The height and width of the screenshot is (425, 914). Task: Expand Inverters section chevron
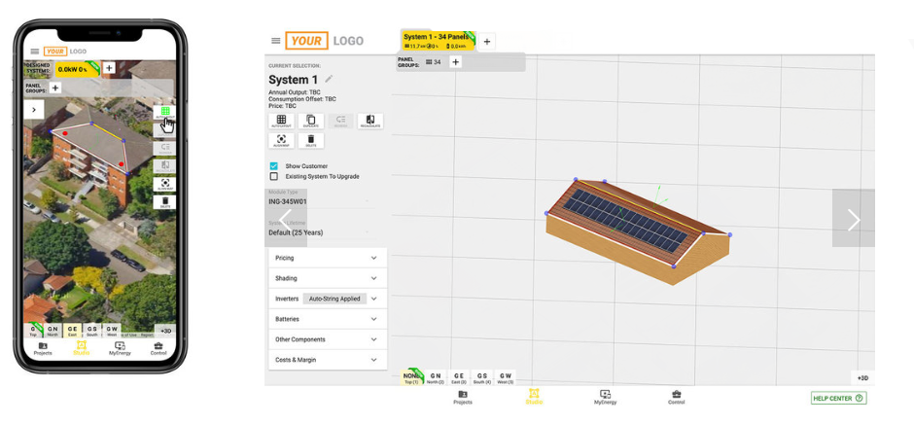pos(374,299)
